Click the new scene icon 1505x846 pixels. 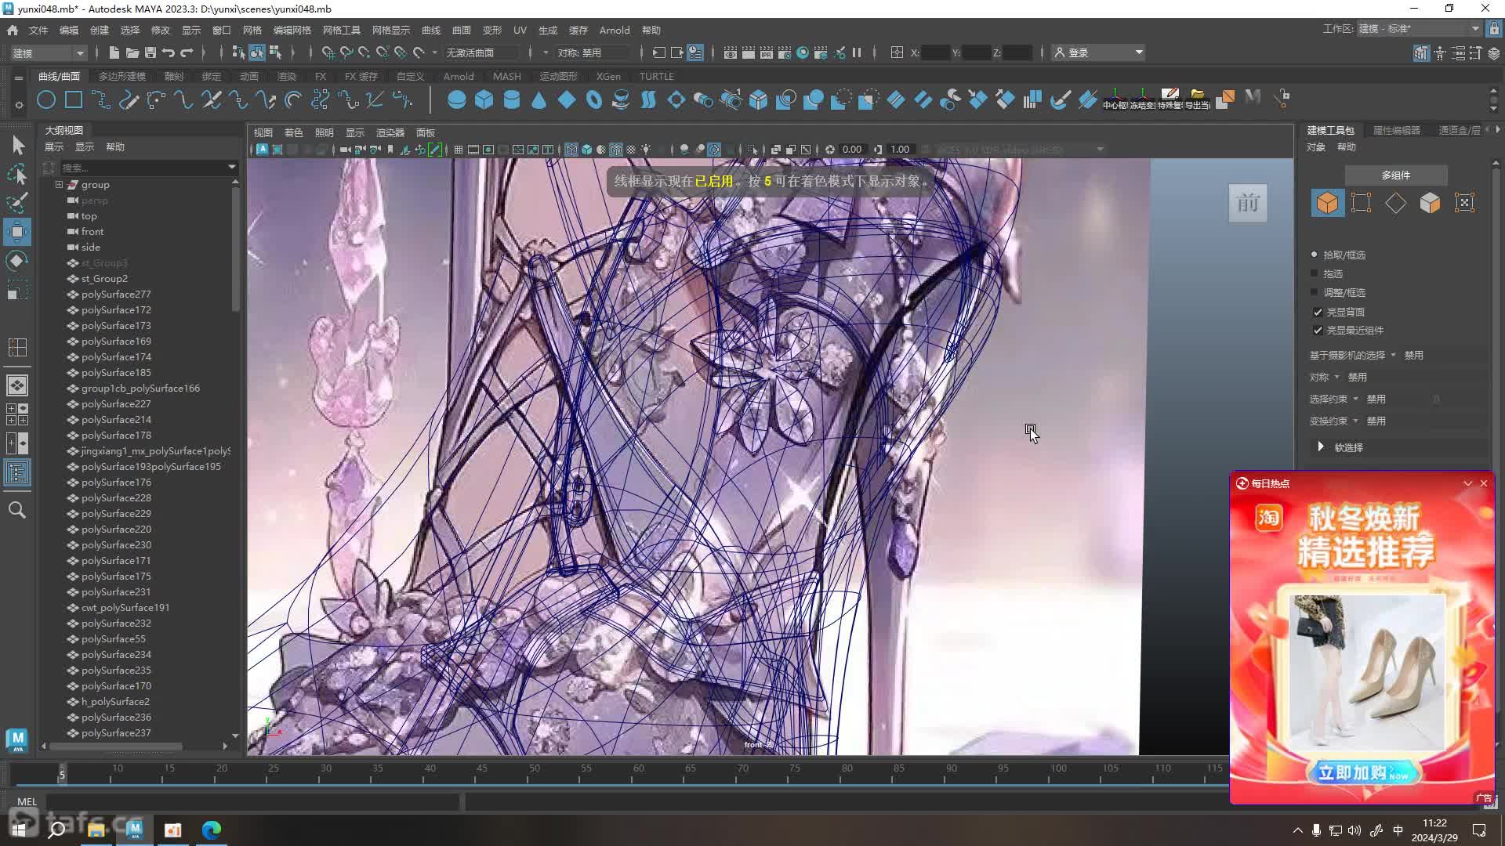pyautogui.click(x=114, y=52)
